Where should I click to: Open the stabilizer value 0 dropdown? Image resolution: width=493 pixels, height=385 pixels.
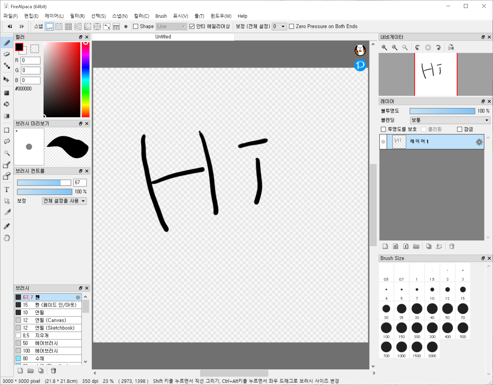(x=279, y=27)
